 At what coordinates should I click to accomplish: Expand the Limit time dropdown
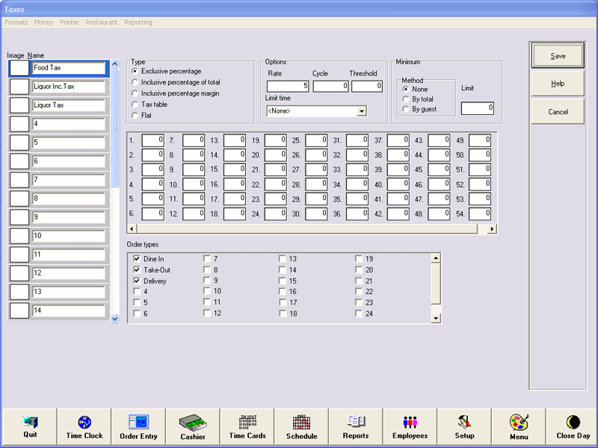(x=362, y=111)
